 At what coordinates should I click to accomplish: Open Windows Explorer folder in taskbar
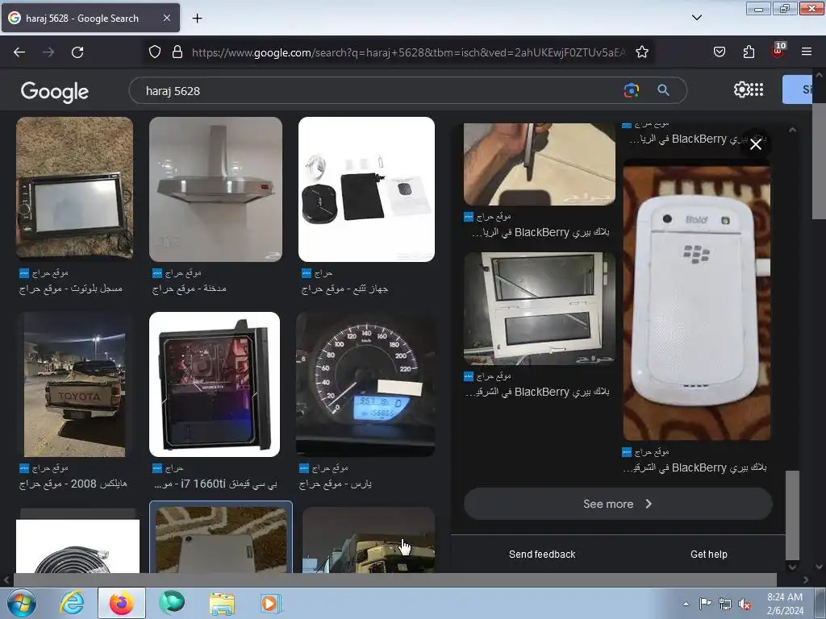(x=222, y=603)
